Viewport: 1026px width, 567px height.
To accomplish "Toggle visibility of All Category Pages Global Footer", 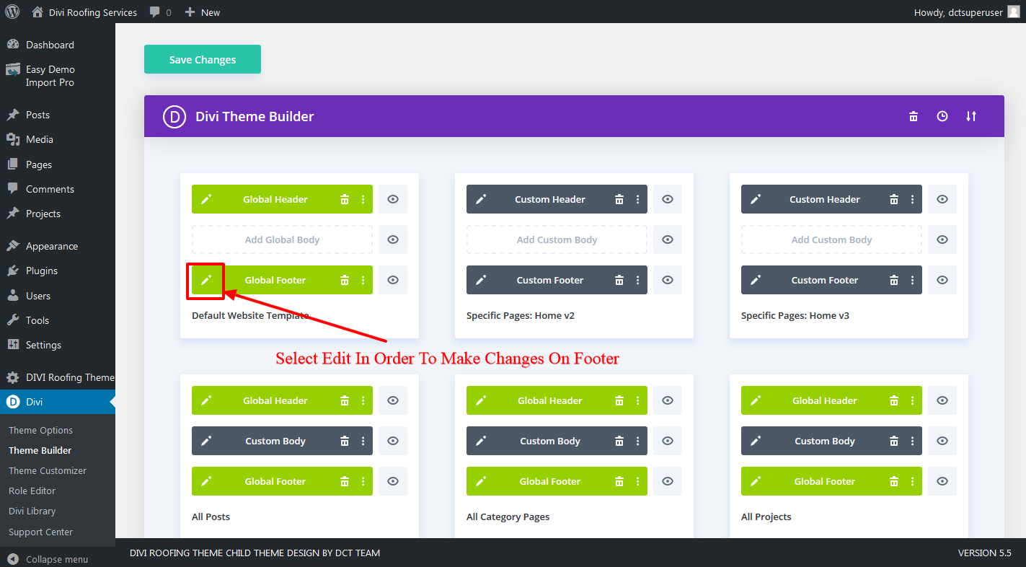I will click(x=668, y=481).
